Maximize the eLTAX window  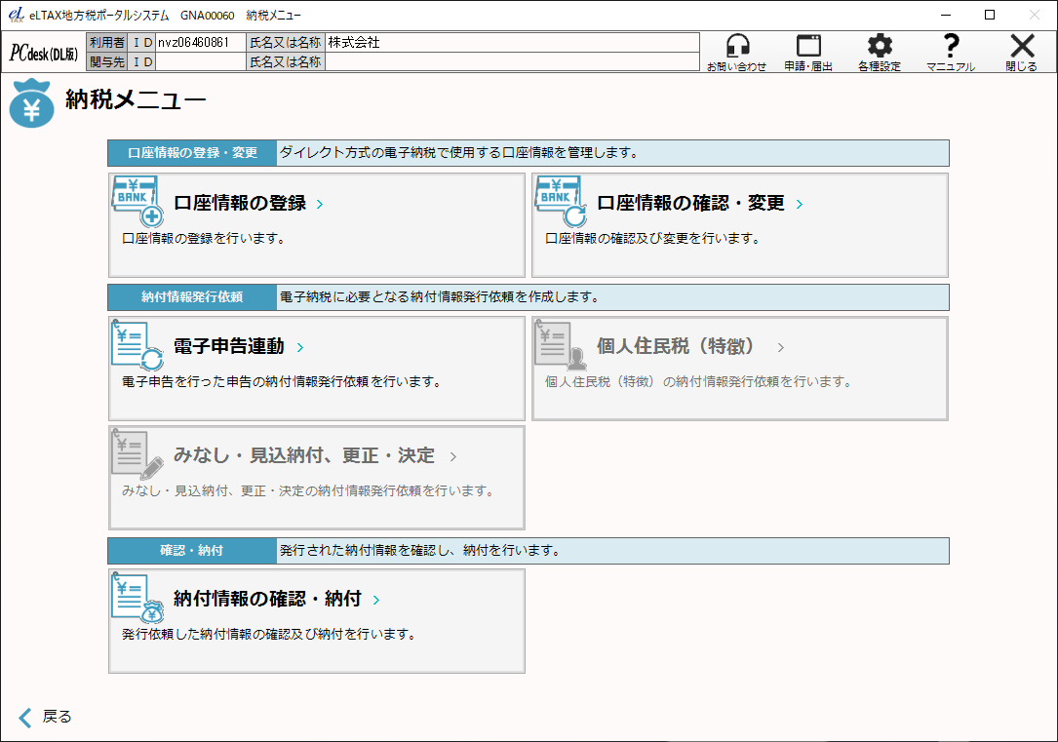990,15
